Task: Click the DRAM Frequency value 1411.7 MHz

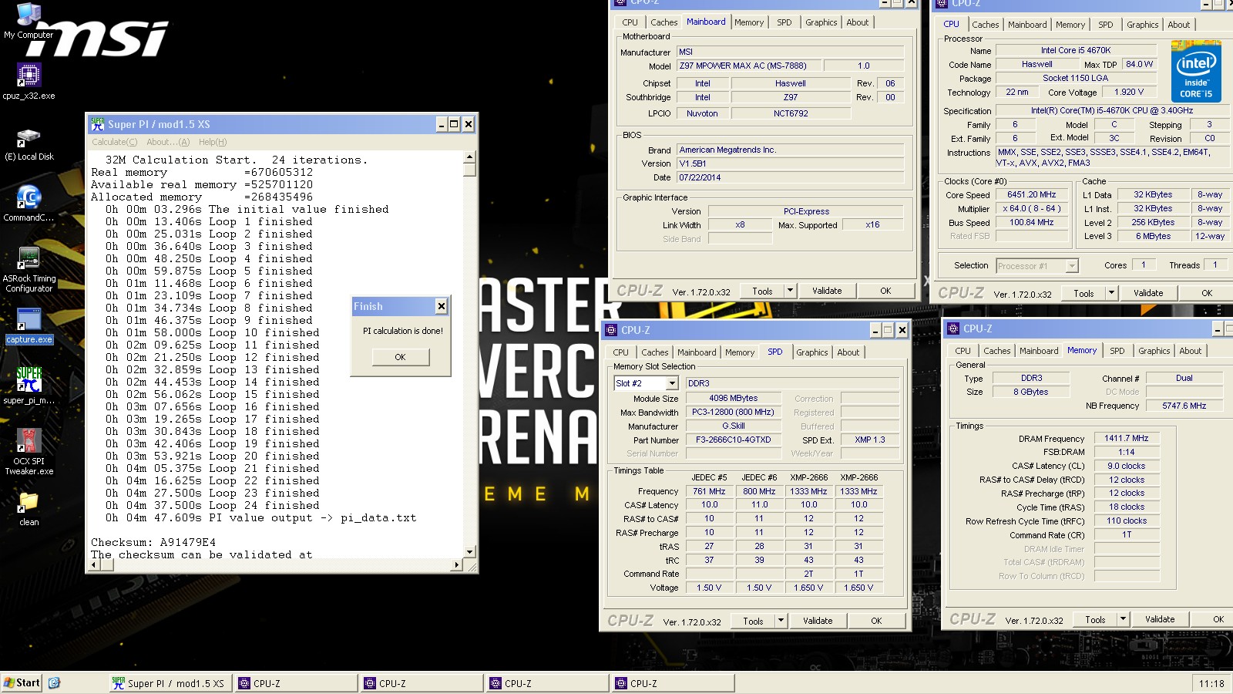Action: pos(1127,438)
